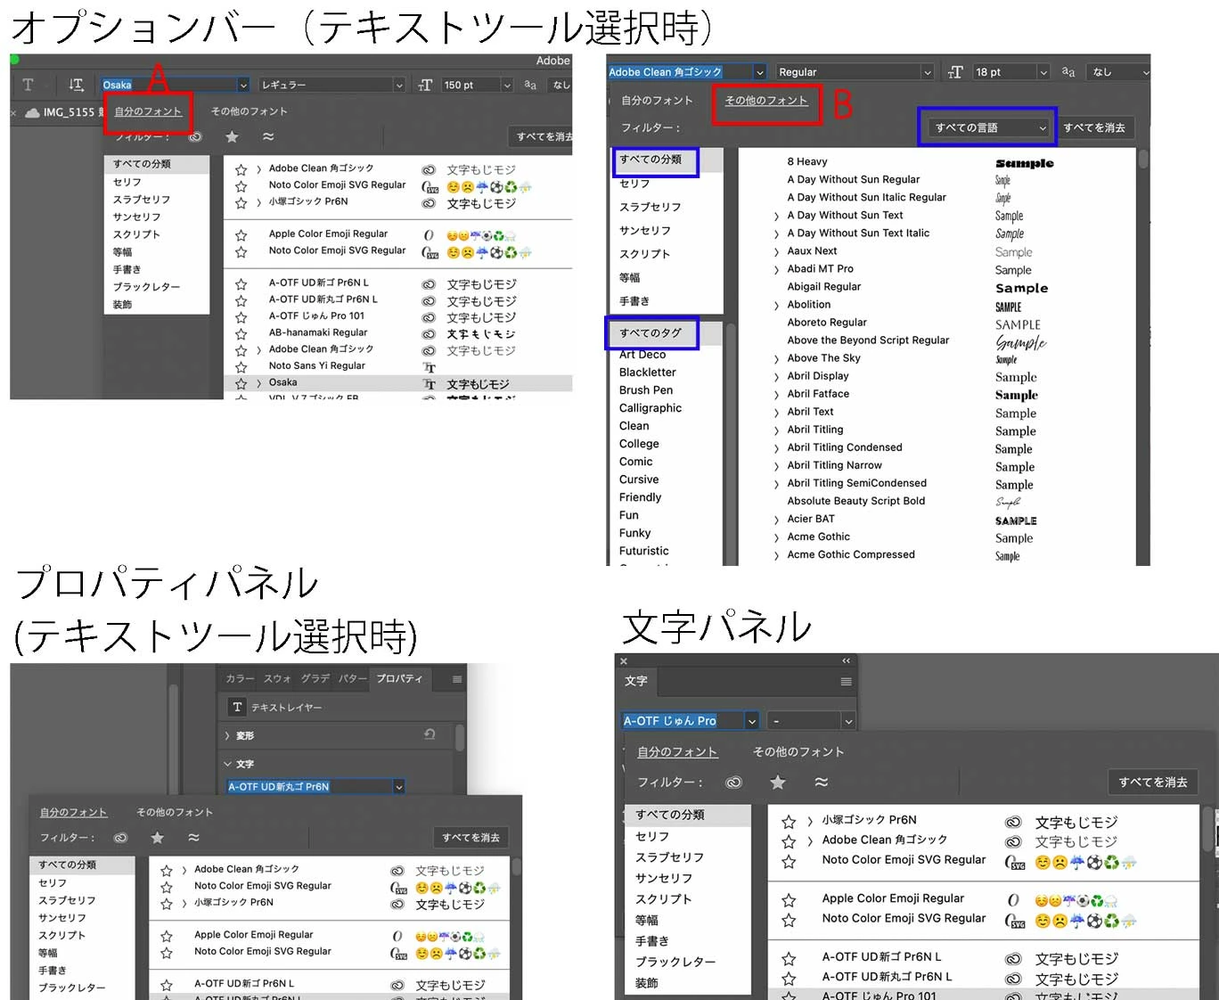1219x1000 pixels.
Task: Star A-OTF じゅん Pro 101 in Osaka picker
Action: 241,316
